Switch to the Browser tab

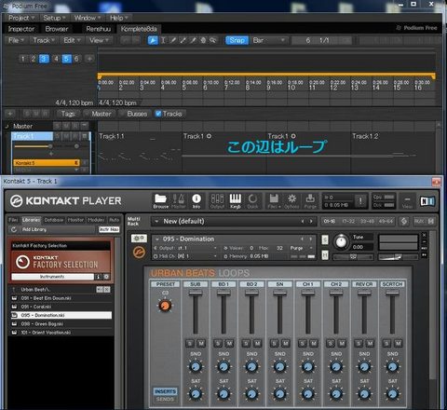pos(57,29)
